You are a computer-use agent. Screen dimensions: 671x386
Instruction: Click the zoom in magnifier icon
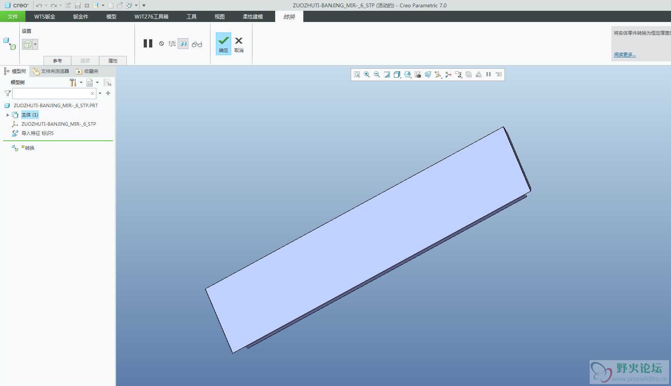367,74
